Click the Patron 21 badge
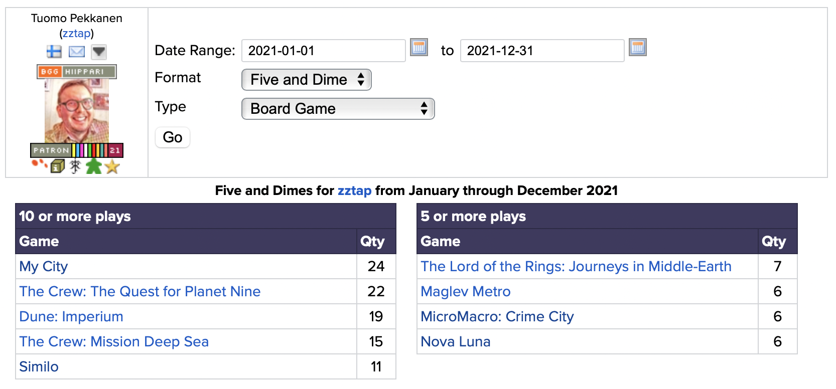 tap(77, 150)
